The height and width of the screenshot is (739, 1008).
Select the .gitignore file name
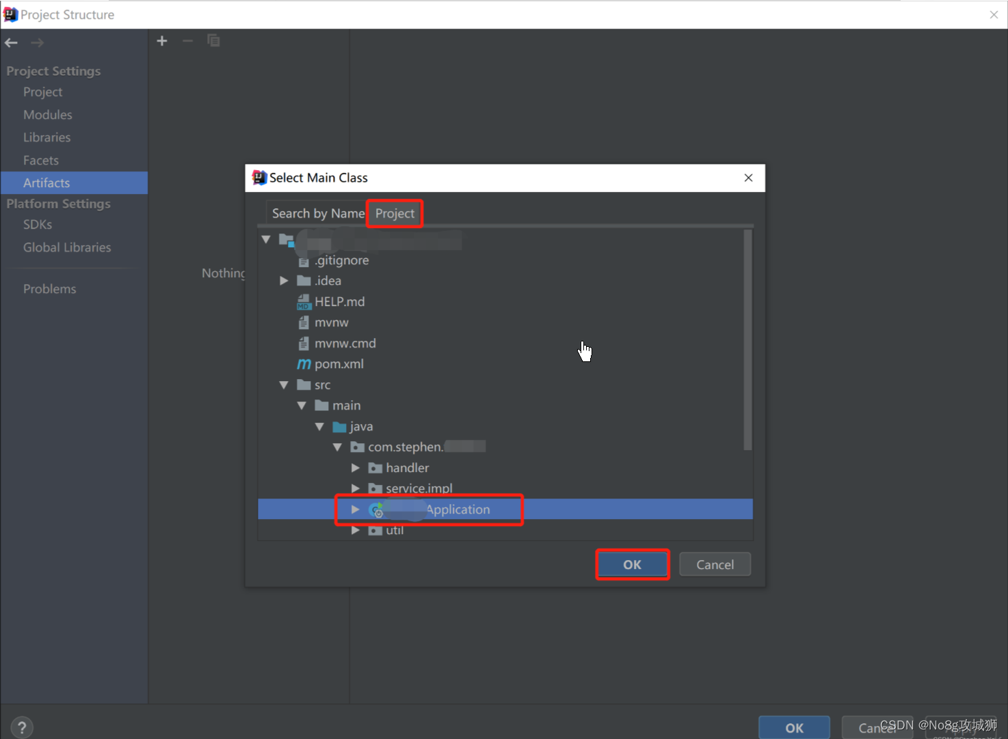(x=342, y=260)
